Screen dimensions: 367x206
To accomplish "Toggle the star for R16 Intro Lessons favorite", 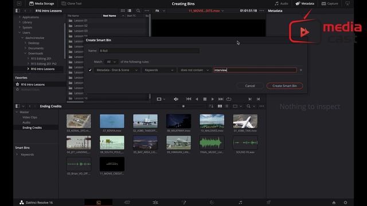I will [x=17, y=84].
